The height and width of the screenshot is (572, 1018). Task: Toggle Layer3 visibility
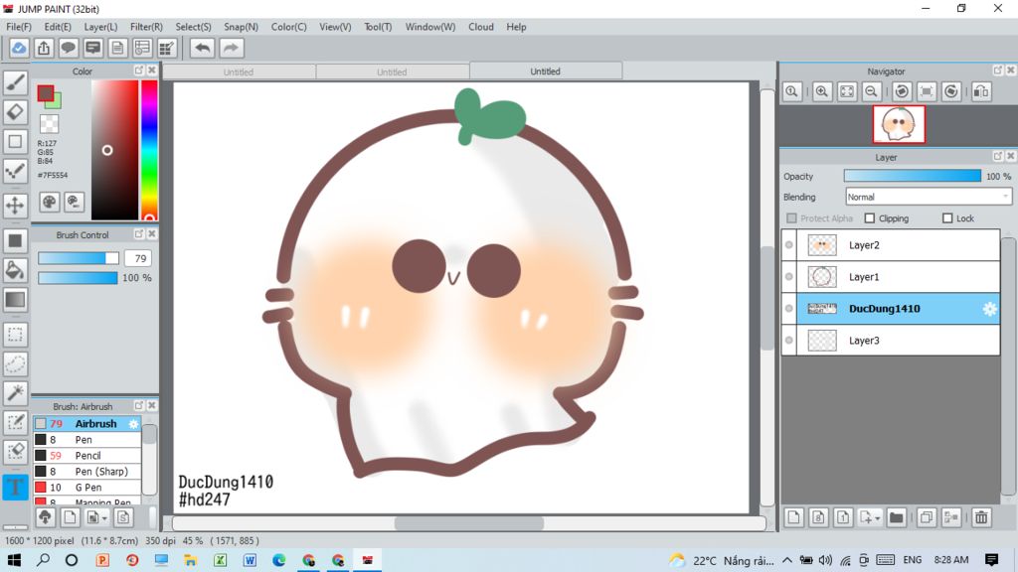click(788, 341)
